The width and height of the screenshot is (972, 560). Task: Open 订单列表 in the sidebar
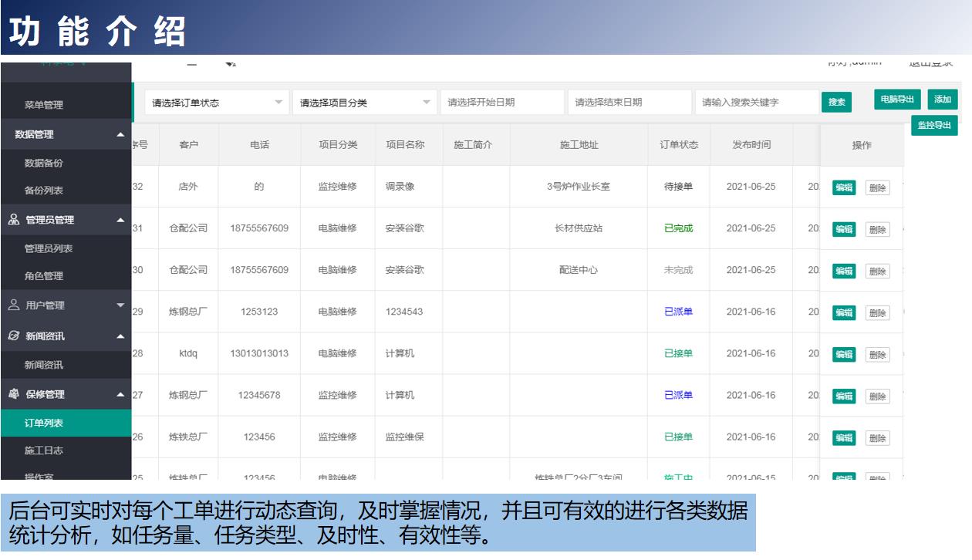click(x=44, y=423)
